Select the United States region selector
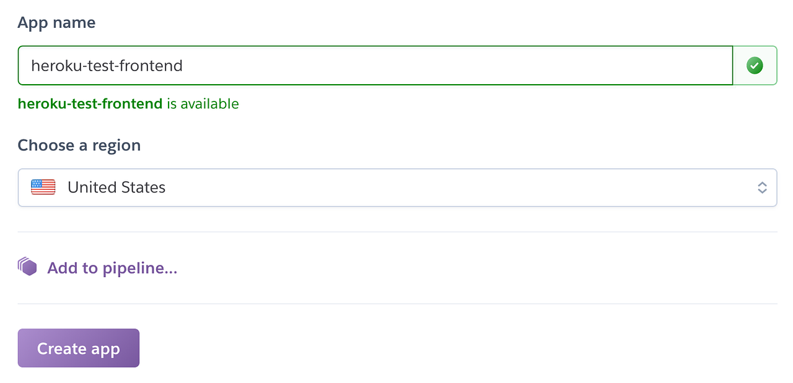Viewport: 793px width, 383px height. pyautogui.click(x=396, y=187)
